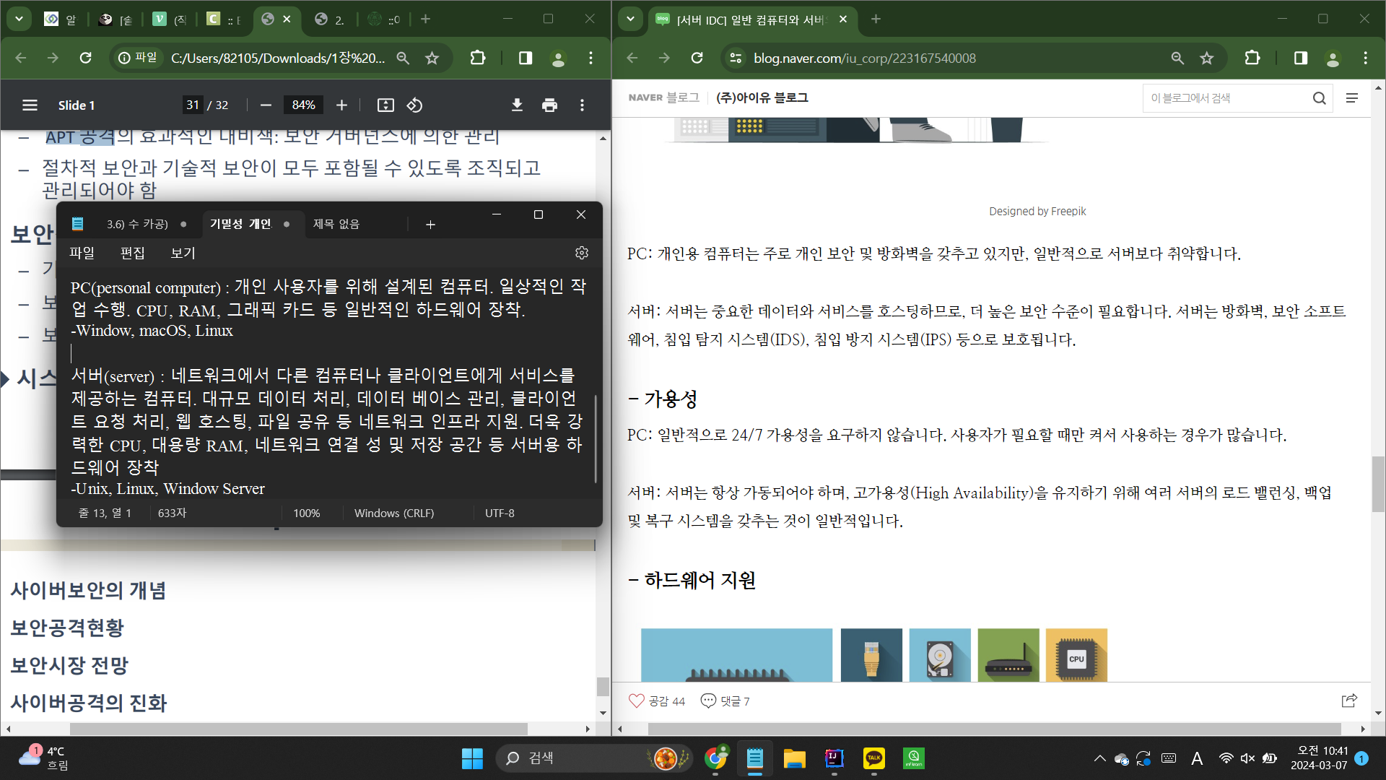
Task: Open the PDF sidebar hamburger menu
Action: tap(30, 105)
